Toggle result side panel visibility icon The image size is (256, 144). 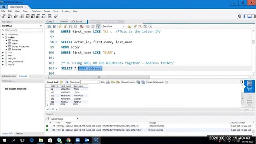242,82
